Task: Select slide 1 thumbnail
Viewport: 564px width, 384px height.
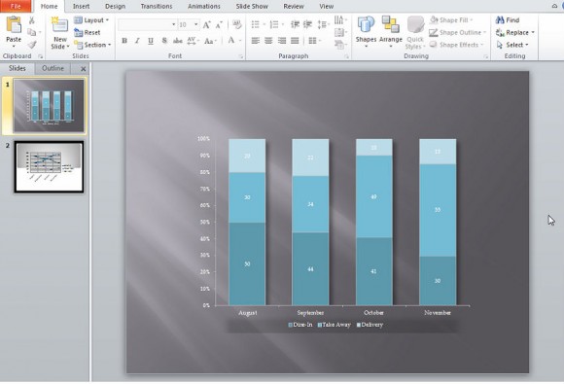Action: click(x=49, y=106)
